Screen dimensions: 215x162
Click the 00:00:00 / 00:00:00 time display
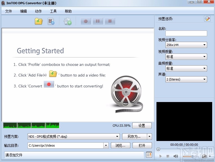[184, 145]
